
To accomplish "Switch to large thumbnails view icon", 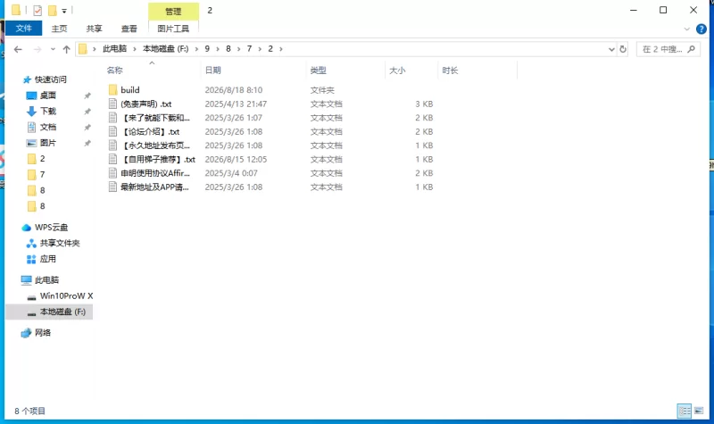I will coord(699,411).
